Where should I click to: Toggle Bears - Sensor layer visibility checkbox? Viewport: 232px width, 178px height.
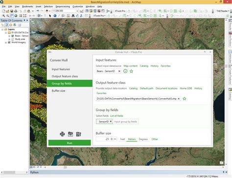pos(13,36)
